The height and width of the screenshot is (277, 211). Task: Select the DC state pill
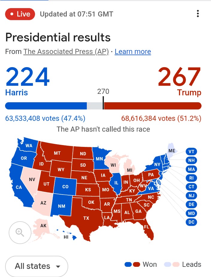[x=191, y=222]
